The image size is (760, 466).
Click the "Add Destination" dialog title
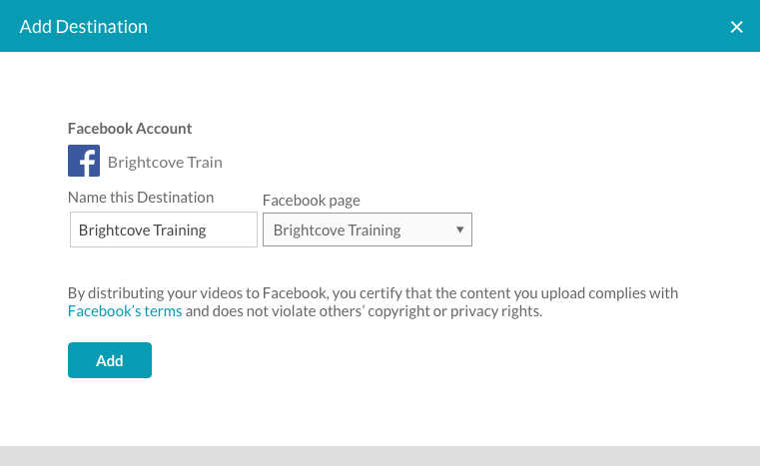tap(84, 27)
